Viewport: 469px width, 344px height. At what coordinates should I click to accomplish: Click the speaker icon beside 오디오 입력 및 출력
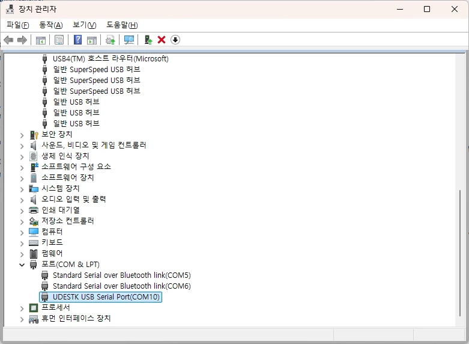point(33,199)
